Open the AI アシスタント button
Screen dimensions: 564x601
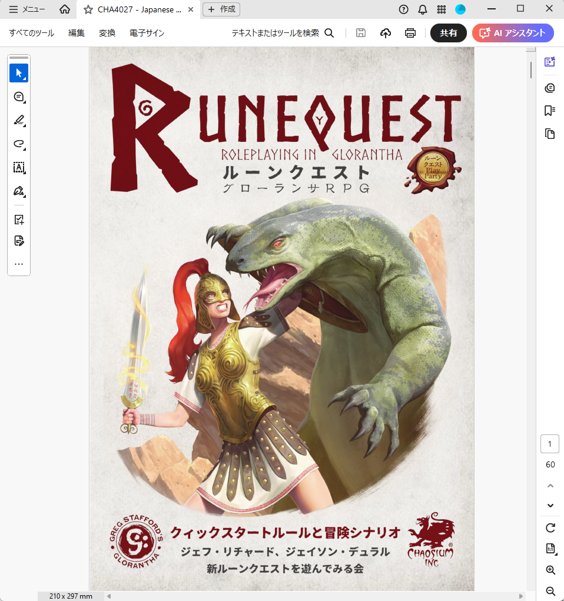coord(513,33)
